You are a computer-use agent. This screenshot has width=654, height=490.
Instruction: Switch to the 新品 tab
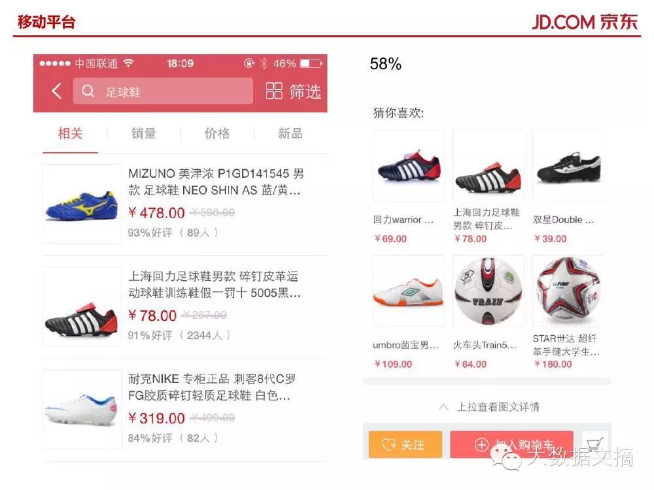[290, 133]
